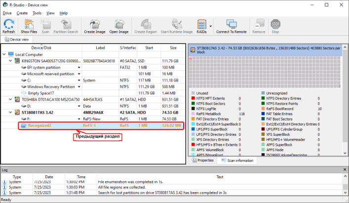Screen dimensions: 349x203
Task: Click the FS/Interface column header
Action: (128, 47)
